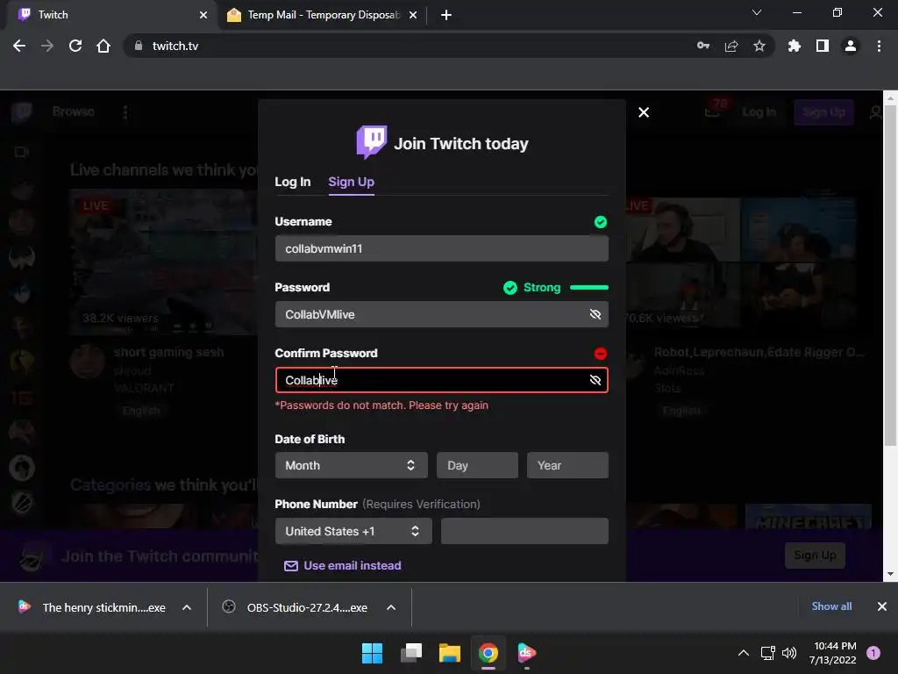Toggle Password field visibility eye icon
Viewport: 898px width, 674px height.
[595, 314]
